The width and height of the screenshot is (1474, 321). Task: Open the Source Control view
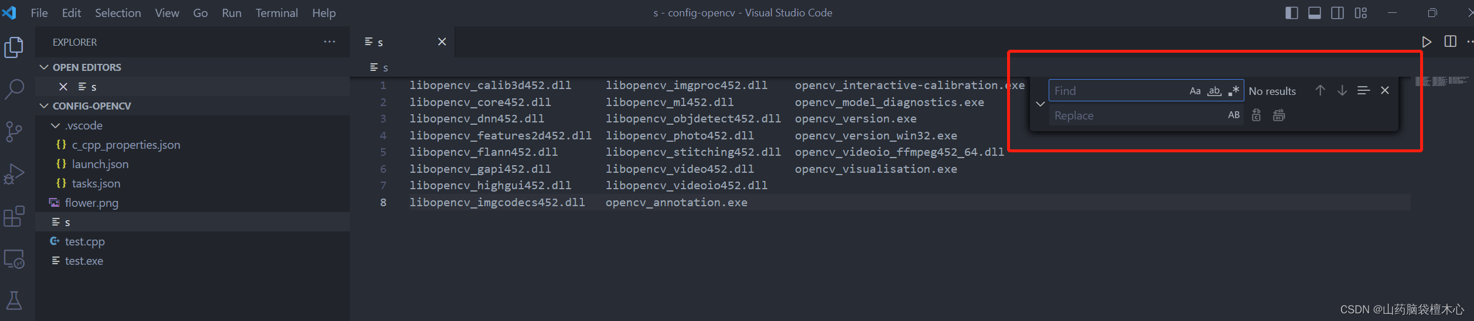point(14,132)
